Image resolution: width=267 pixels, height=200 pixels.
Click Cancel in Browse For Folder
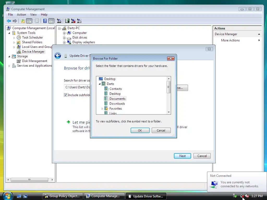pyautogui.click(x=161, y=130)
